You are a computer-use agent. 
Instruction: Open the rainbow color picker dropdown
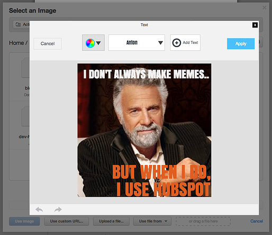pos(93,43)
